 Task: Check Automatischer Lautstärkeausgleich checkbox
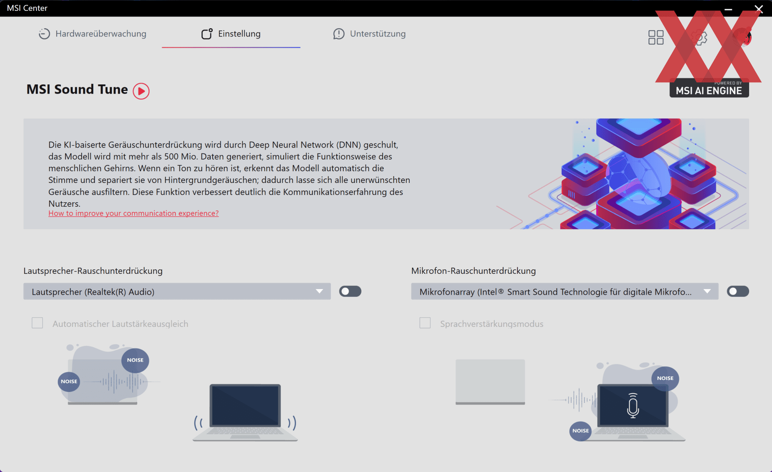[x=37, y=323]
